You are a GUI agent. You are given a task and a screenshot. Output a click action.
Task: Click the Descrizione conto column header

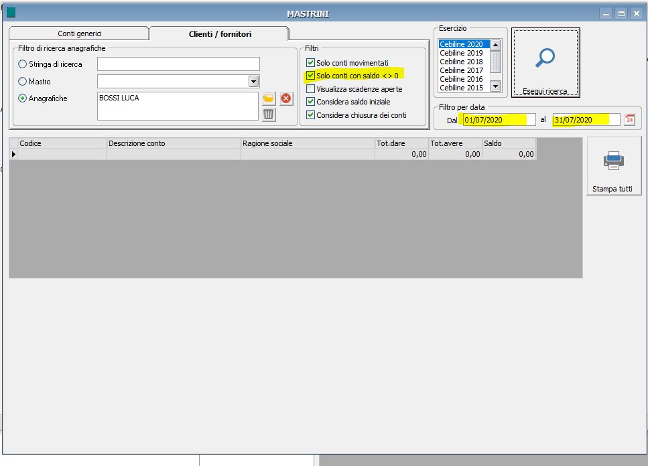(174, 143)
